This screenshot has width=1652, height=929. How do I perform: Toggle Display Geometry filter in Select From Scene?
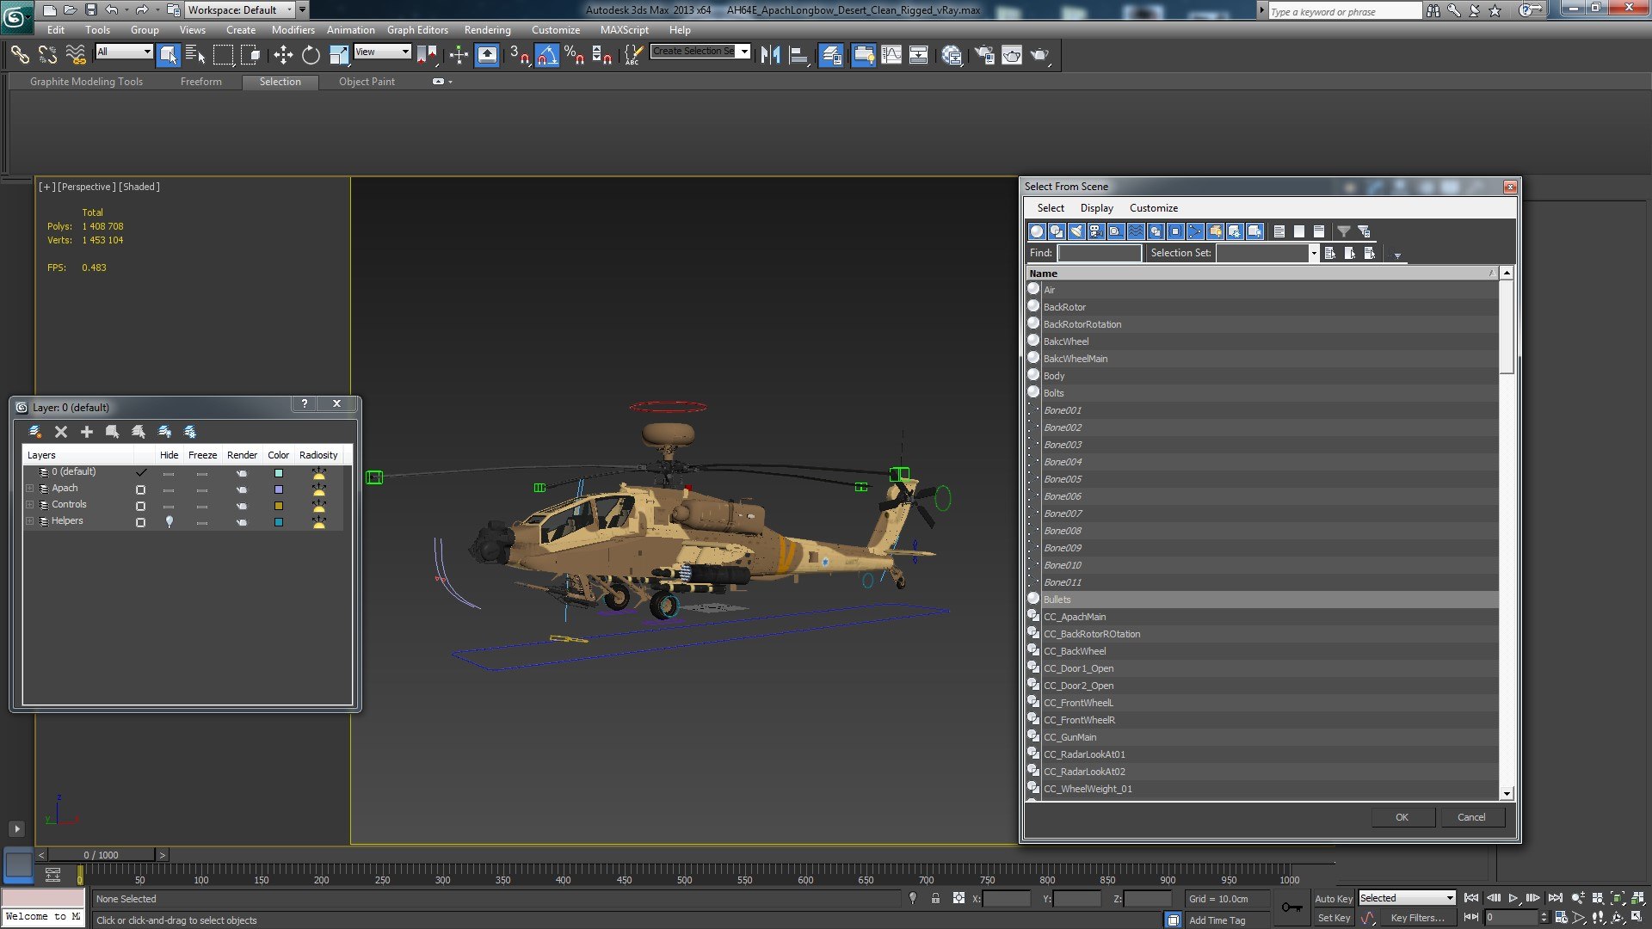1037,231
